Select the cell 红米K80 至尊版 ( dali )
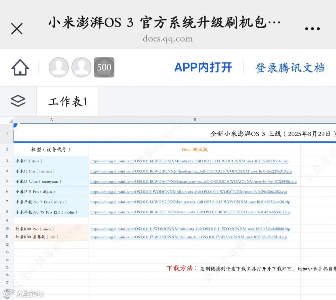Screen dimensions: 336x300 click(x=51, y=237)
